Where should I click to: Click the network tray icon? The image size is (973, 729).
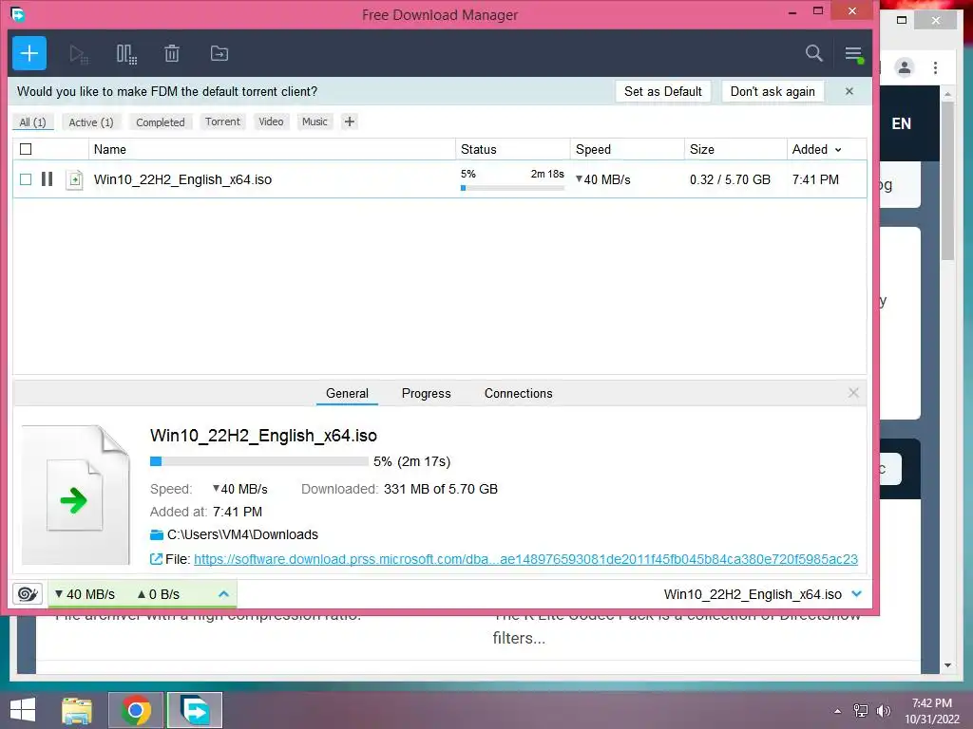coord(861,711)
